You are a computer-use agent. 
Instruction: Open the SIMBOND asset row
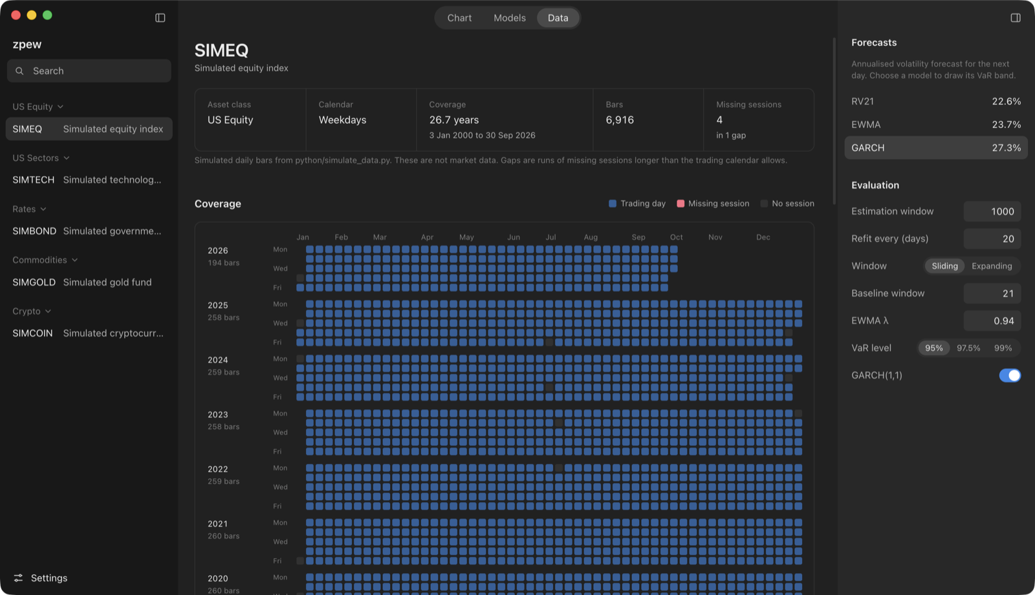tap(89, 231)
